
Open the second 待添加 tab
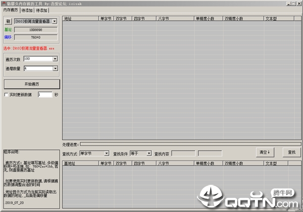pos(41,11)
